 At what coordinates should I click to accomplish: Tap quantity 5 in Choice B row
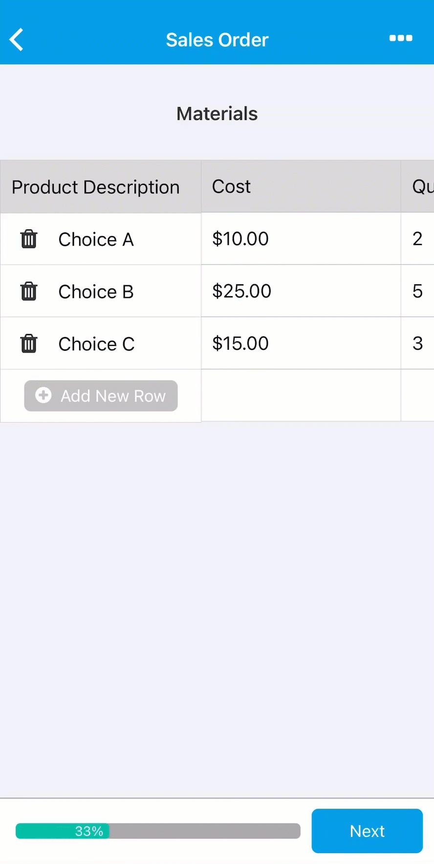click(417, 291)
